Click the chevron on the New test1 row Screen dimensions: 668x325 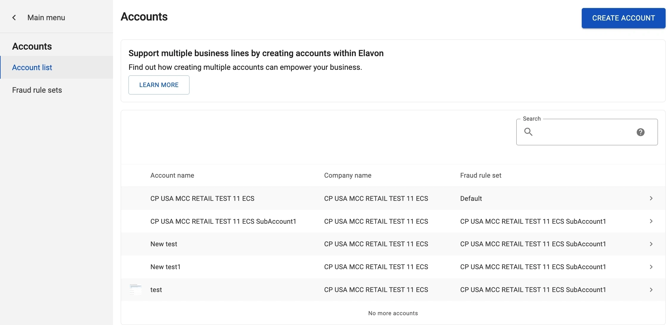pyautogui.click(x=651, y=267)
